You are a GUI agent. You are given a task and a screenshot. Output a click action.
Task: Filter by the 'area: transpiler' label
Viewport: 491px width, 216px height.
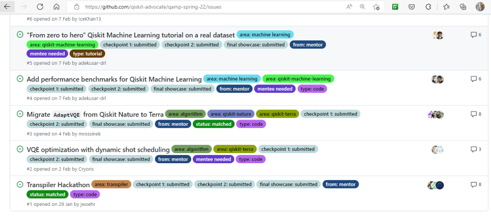(x=111, y=184)
